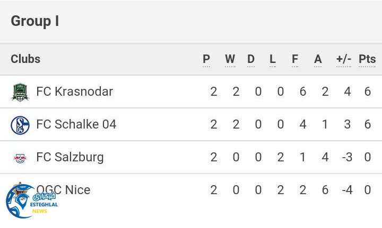
Task: Click OGC Nice's goal difference value
Action: [x=346, y=190]
